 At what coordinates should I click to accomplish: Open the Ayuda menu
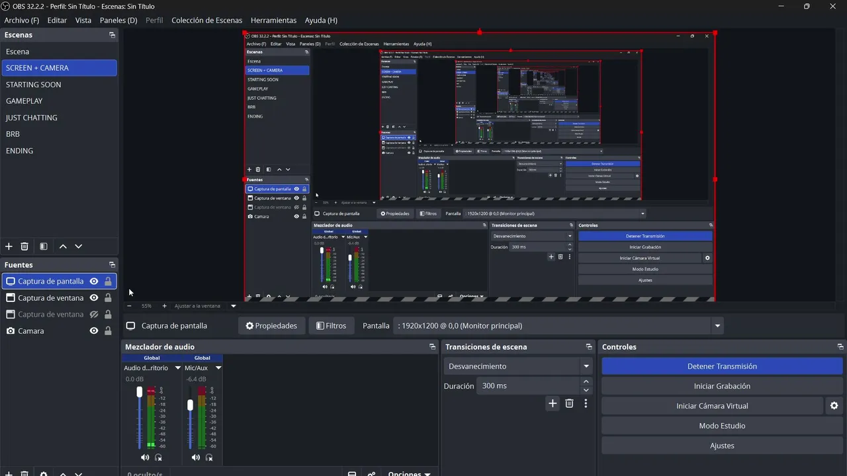tap(321, 20)
